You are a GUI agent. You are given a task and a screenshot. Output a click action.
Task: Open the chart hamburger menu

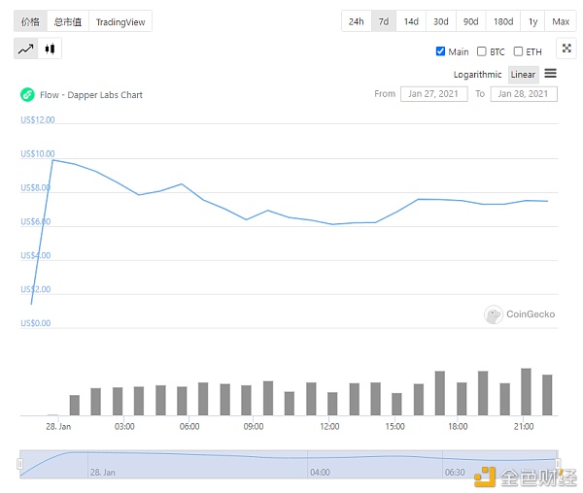(x=550, y=74)
